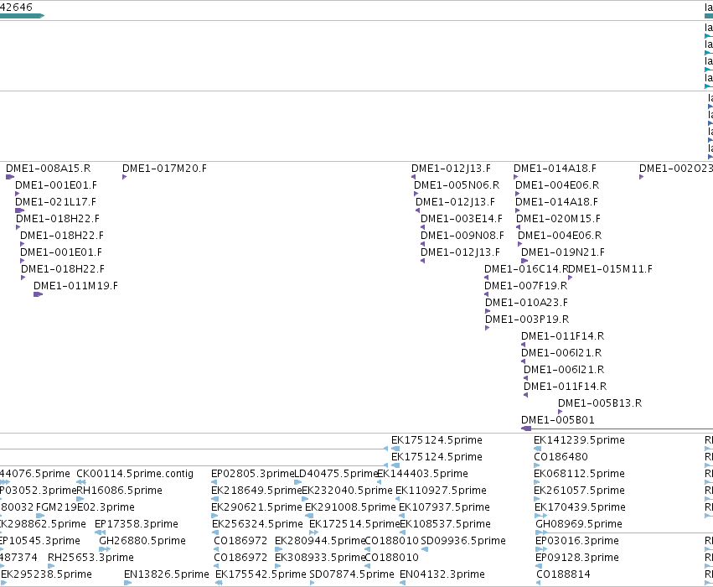Select the DME1-003P19.R label
The height and width of the screenshot is (587, 713).
click(527, 319)
